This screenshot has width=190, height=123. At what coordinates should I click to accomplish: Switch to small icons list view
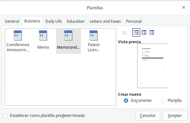[x=144, y=32]
